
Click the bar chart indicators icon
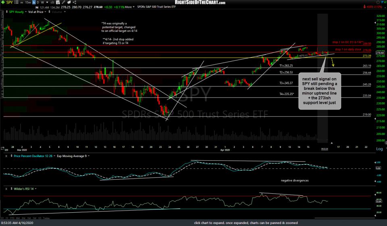[52, 2]
